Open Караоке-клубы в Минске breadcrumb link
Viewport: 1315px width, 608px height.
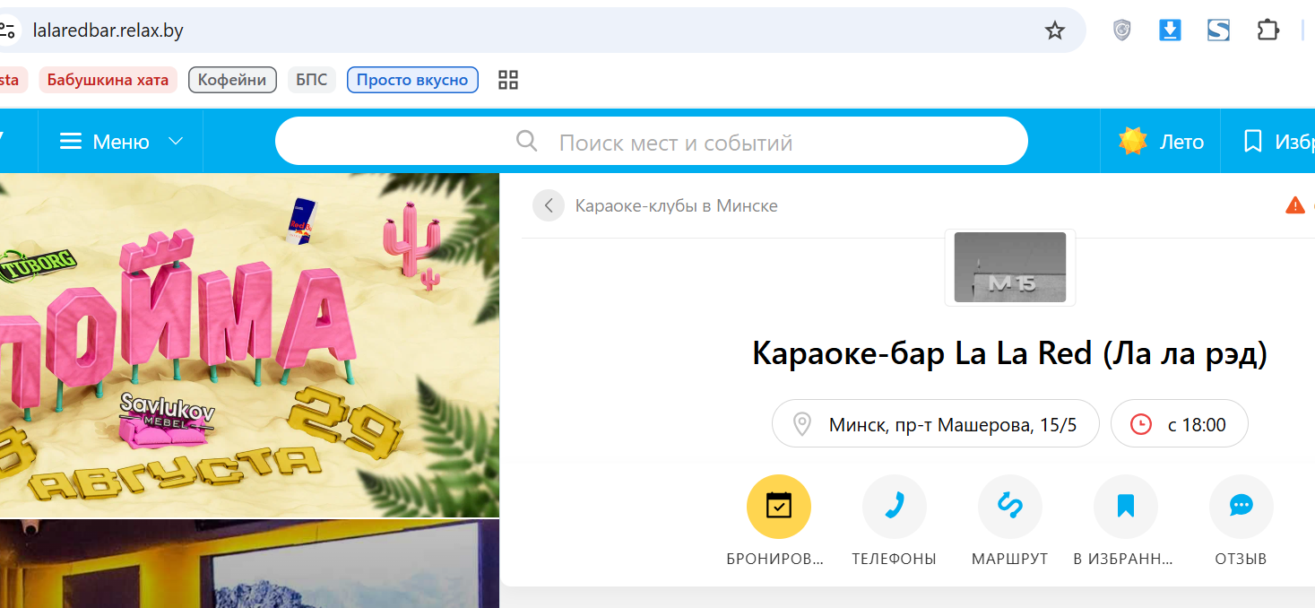[676, 205]
